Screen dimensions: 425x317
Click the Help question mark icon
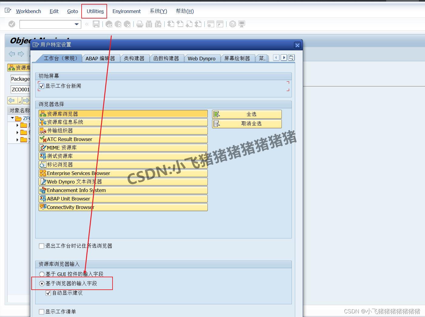pos(233,24)
